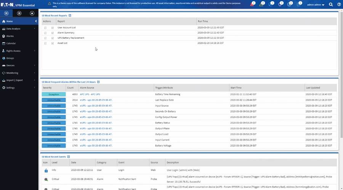Click the left action icon for User Account List
The height and width of the screenshot is (190, 343).
(x=45, y=28)
